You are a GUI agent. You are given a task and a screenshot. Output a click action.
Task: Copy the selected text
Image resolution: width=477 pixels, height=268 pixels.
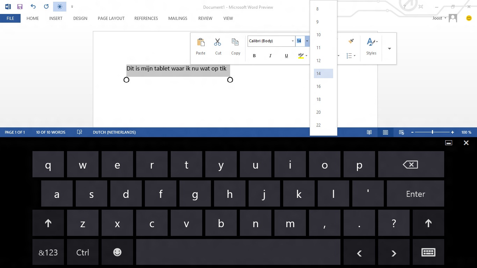pyautogui.click(x=236, y=46)
